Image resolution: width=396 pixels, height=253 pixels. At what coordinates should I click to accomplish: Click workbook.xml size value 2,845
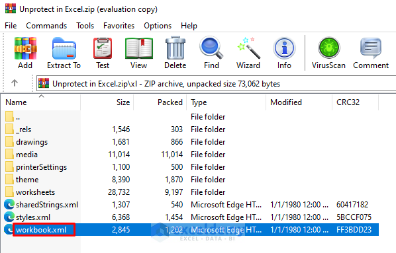pos(121,230)
